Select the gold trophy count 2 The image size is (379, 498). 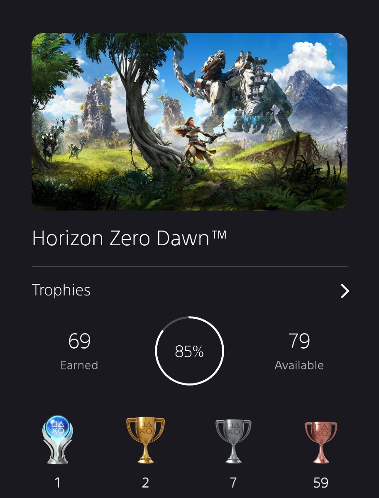pos(145,483)
